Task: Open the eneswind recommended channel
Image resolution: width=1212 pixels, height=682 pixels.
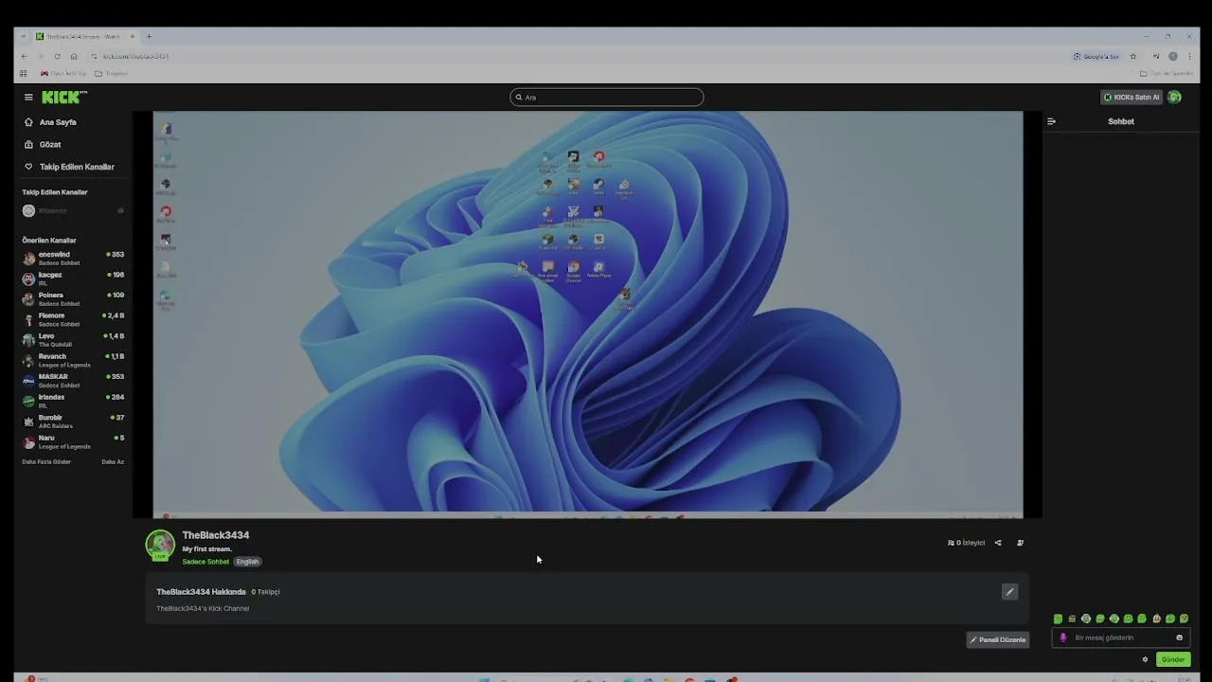Action: tap(74, 258)
